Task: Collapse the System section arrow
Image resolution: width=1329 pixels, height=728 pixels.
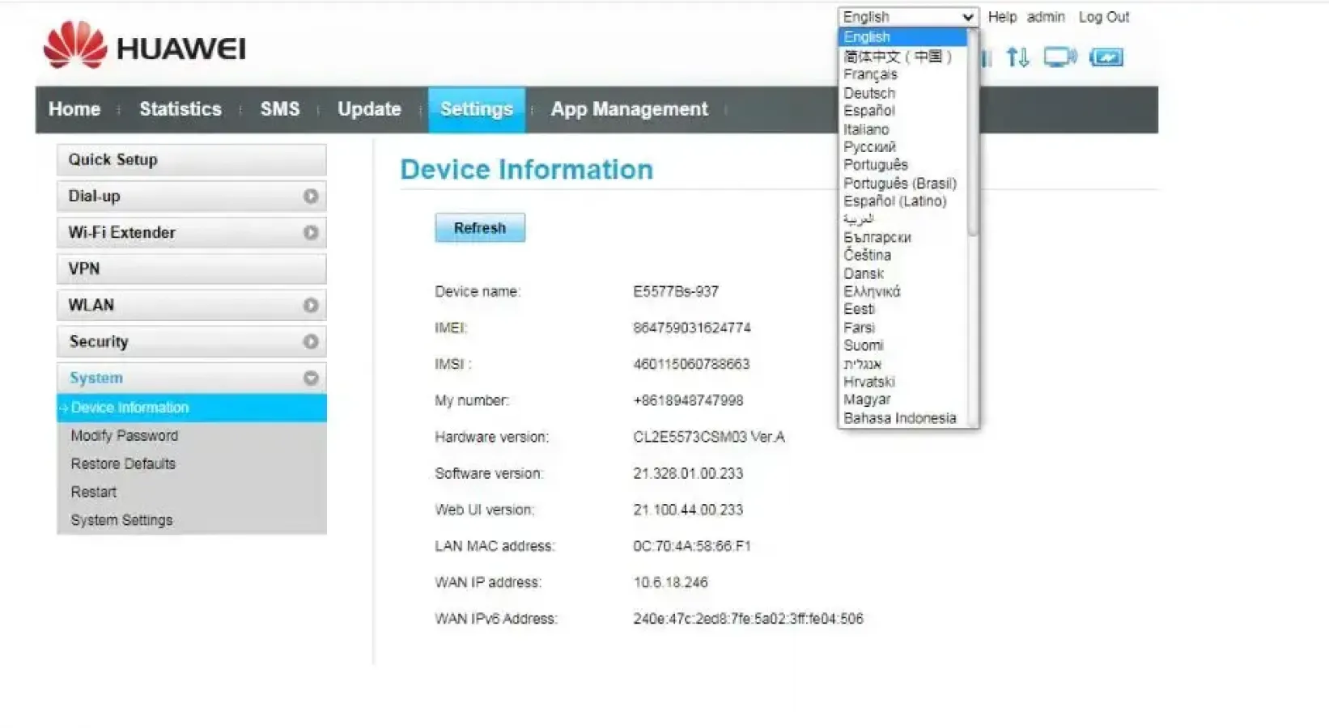Action: 310,379
